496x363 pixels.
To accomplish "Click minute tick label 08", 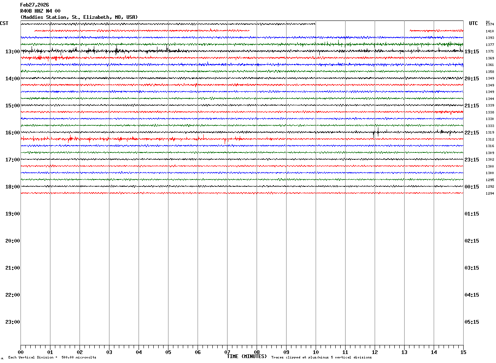I will pos(257,352).
